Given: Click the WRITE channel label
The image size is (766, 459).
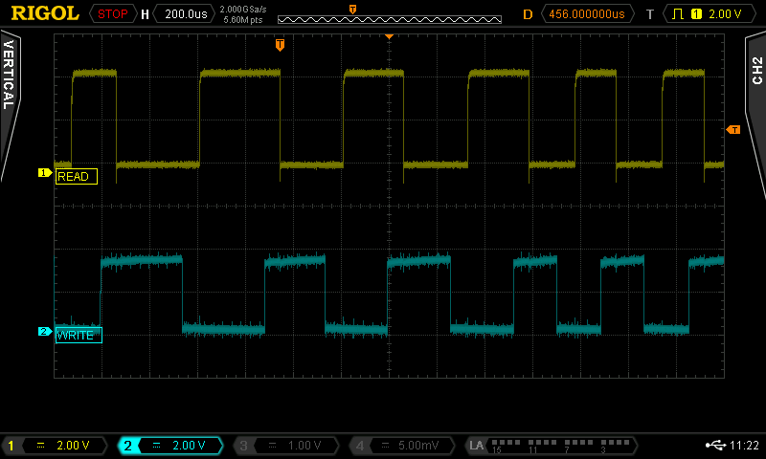Looking at the screenshot, I should tap(79, 335).
